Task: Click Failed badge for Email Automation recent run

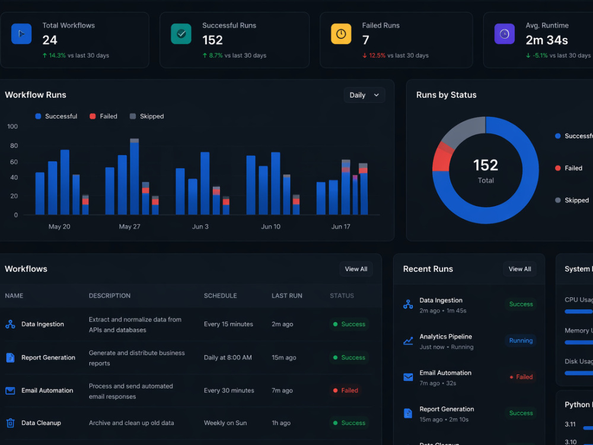Action: (x=521, y=377)
